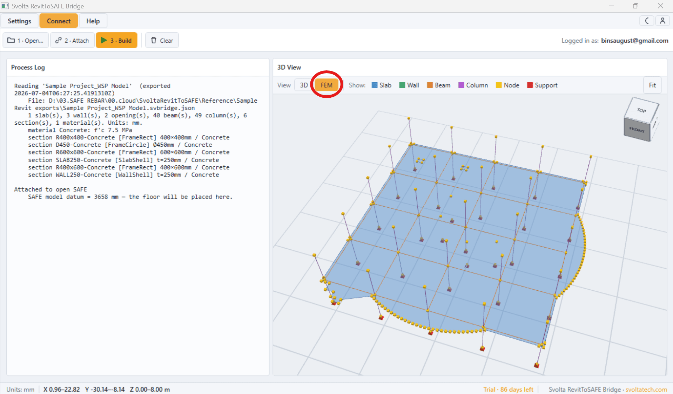
Task: Toggle dark mode moon icon
Action: click(x=647, y=21)
